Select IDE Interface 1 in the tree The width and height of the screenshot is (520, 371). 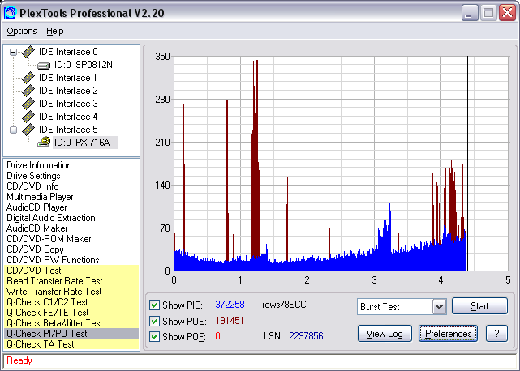68,78
